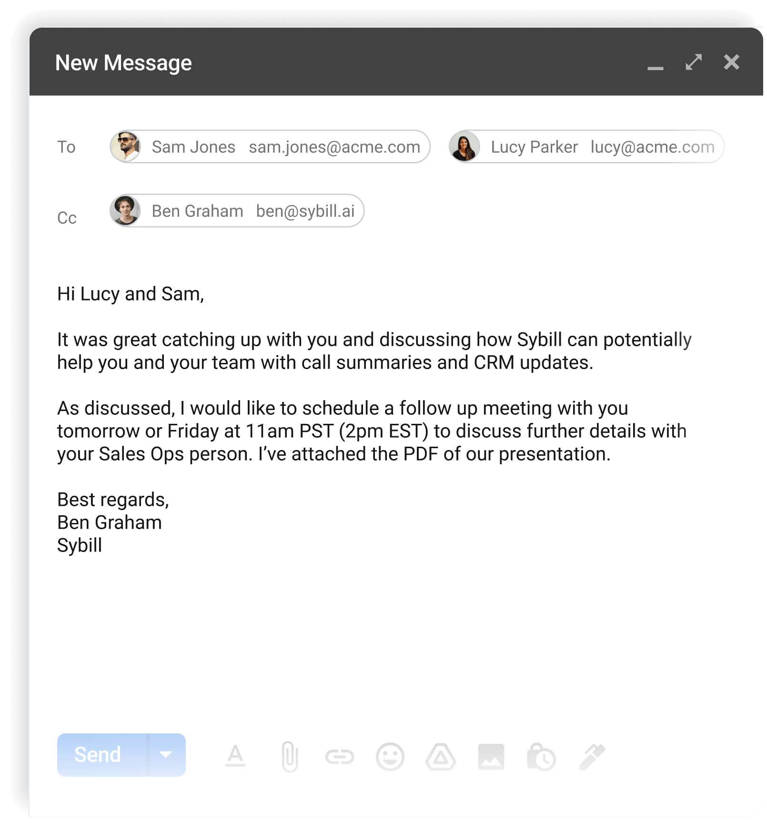767x823 pixels.
Task: Expand compose window to full screen
Action: pyautogui.click(x=694, y=62)
